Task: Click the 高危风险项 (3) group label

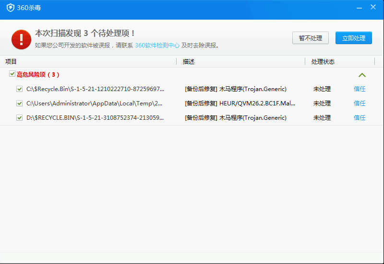Action: pos(38,75)
